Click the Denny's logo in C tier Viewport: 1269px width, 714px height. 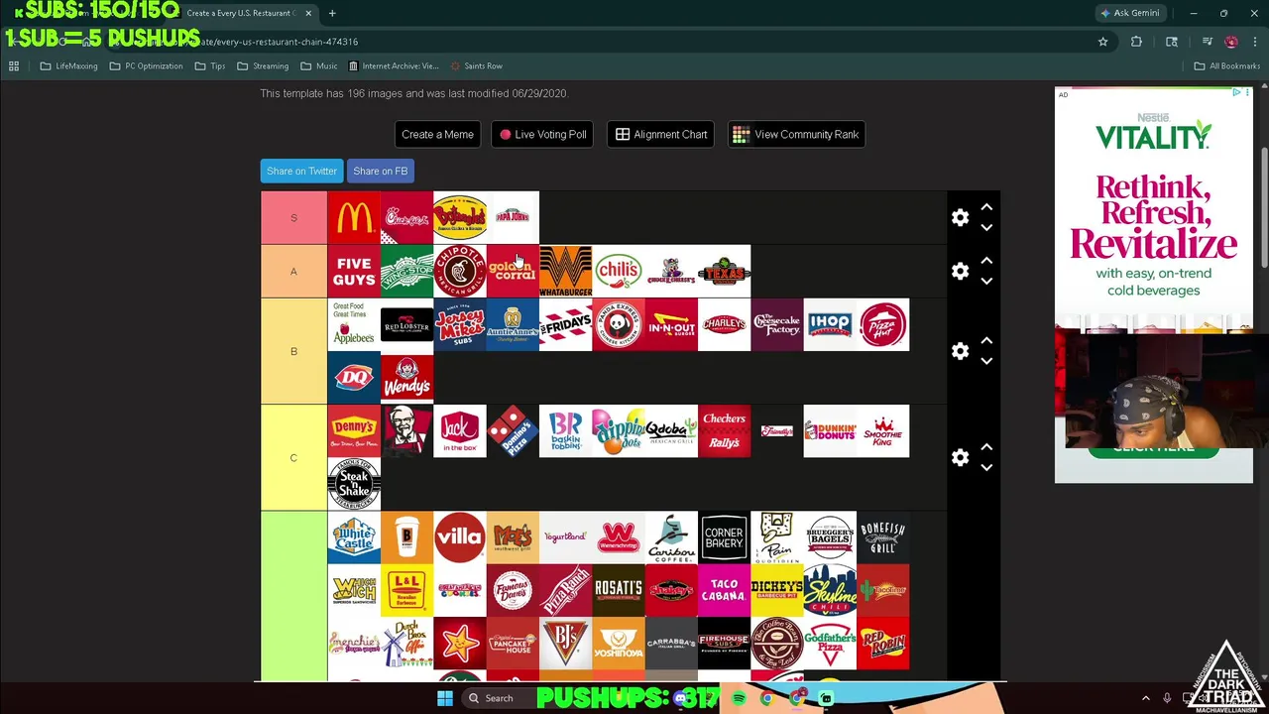click(354, 431)
